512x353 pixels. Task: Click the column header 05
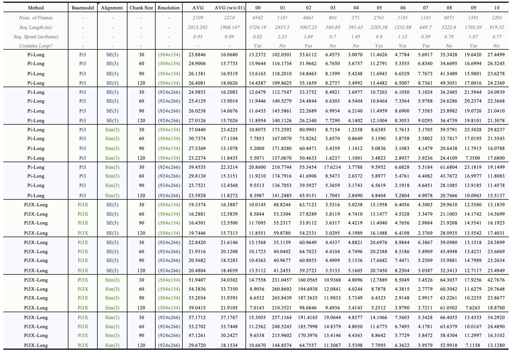pos(379,8)
